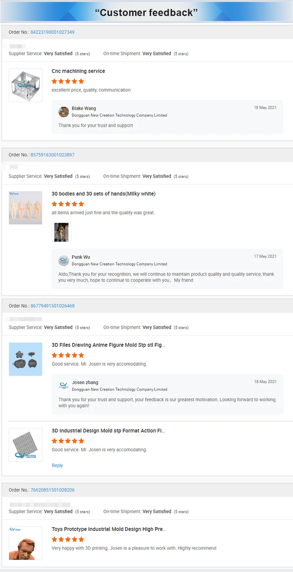
Task: Open the CNC machining service product thumbnail
Action: (25, 85)
